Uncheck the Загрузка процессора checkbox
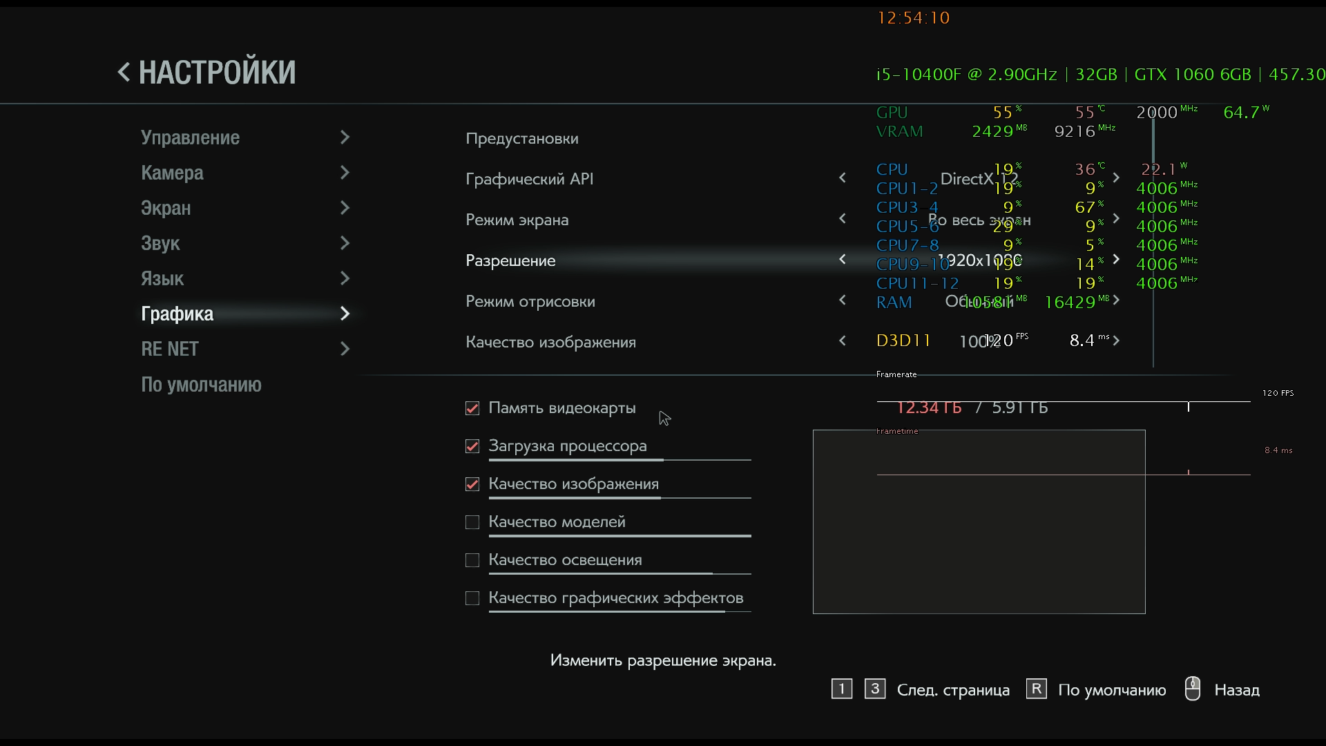Viewport: 1326px width, 746px height. (x=472, y=446)
